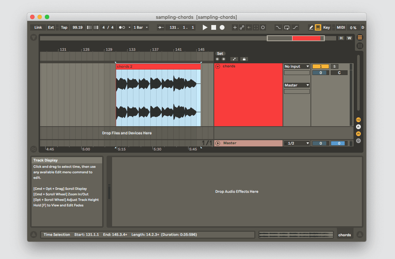Click Tap to tap the tempo
This screenshot has height=259, width=395.
point(64,27)
